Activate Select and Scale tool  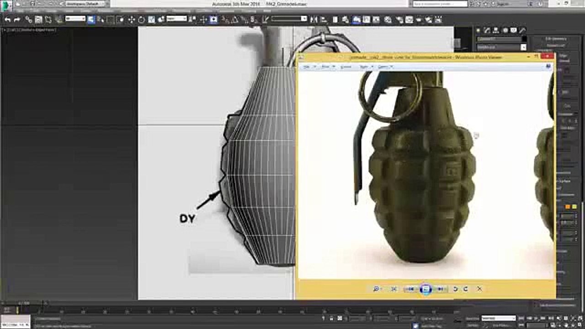point(151,20)
